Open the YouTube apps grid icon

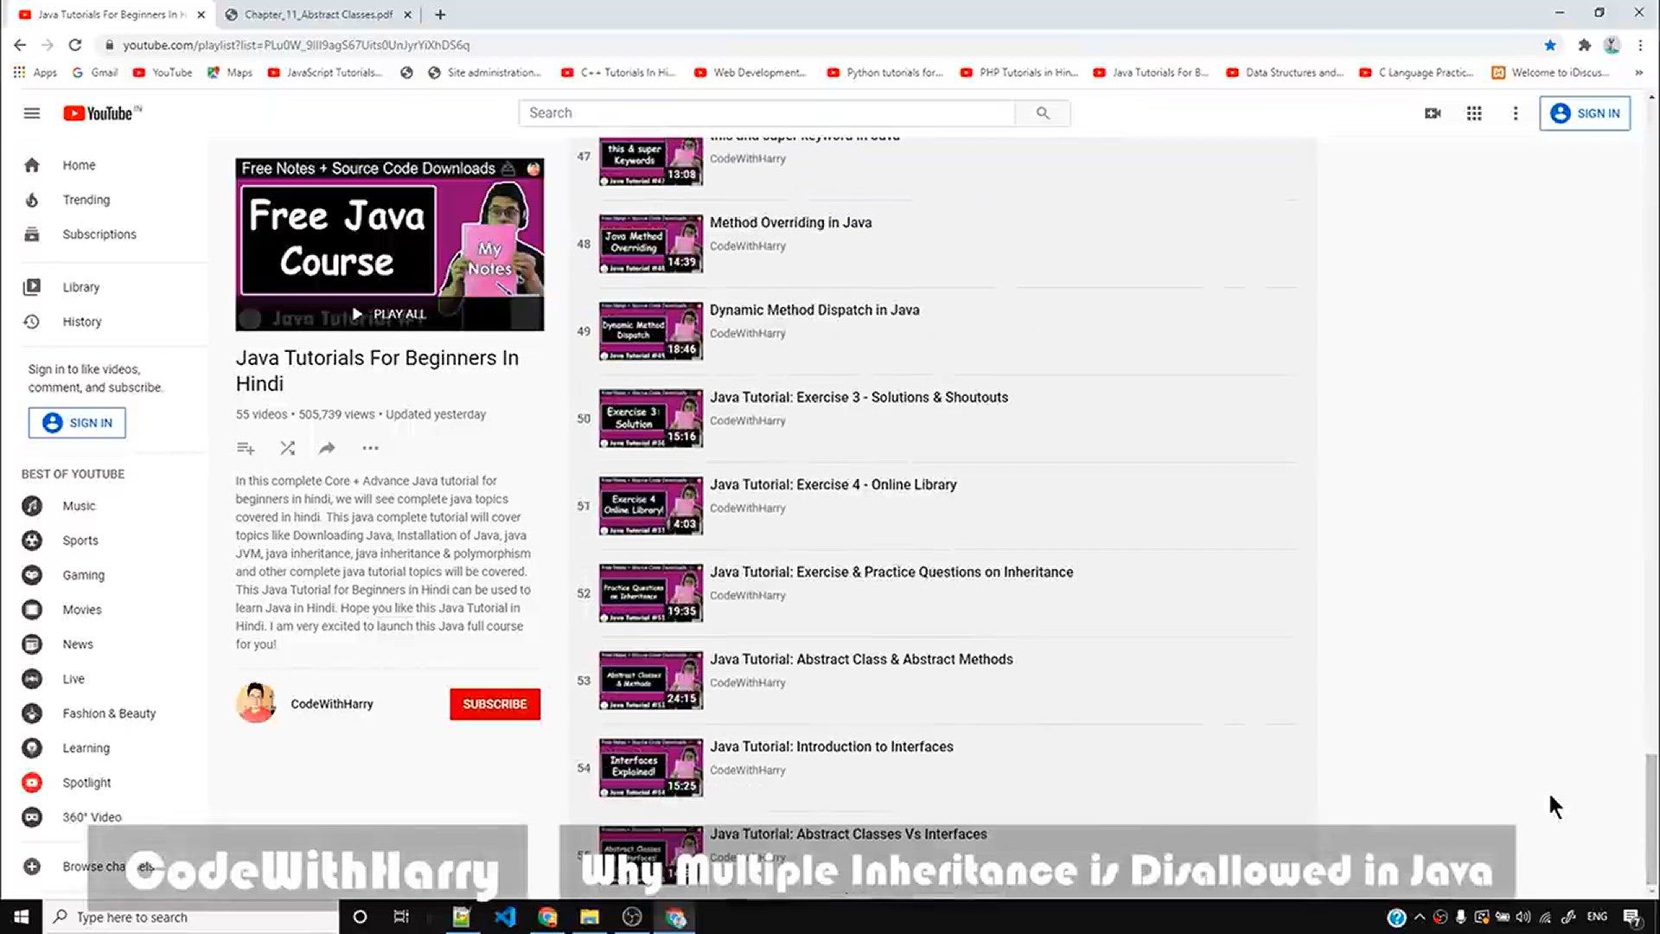[x=1474, y=113]
